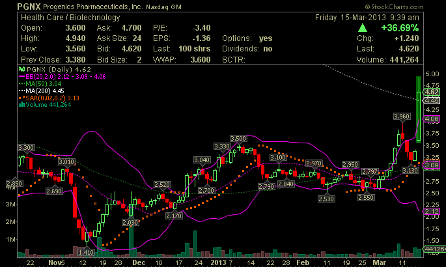This screenshot has height=267, width=446.
Task: Select the MA(50) legend entry
Action: pos(42,83)
